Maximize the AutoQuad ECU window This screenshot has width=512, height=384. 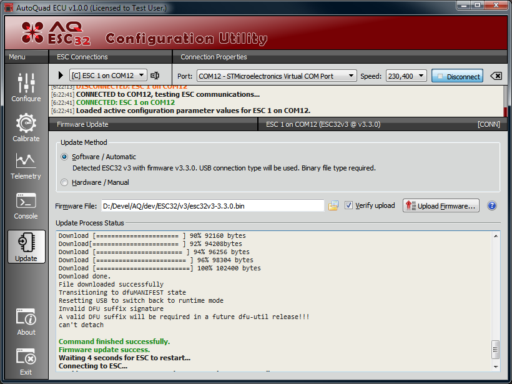(x=478, y=6)
